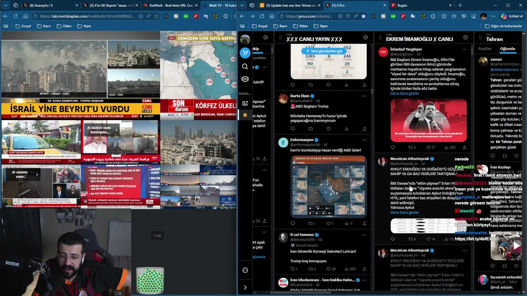
Task: Open more options on Enformasyon post
Action: click(364, 140)
